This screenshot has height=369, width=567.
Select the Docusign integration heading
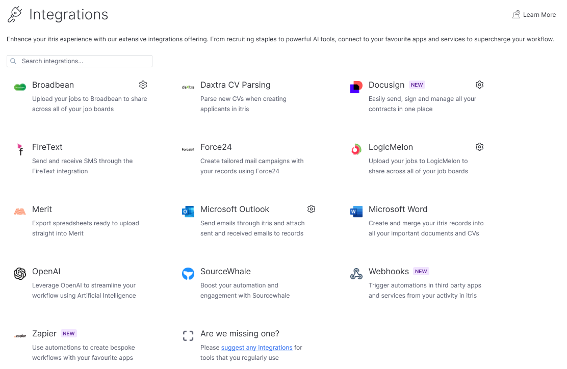point(386,85)
